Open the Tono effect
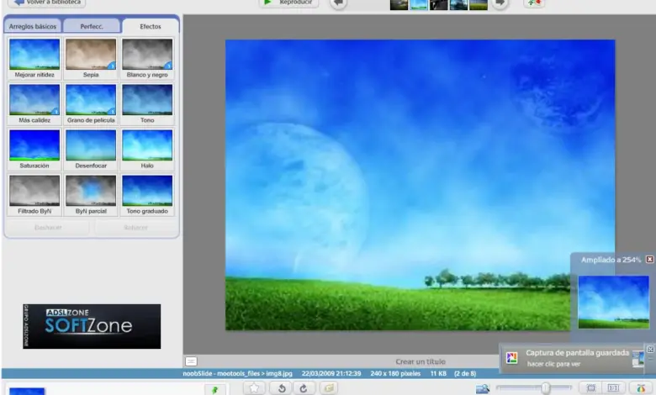The image size is (656, 395). pos(147,103)
